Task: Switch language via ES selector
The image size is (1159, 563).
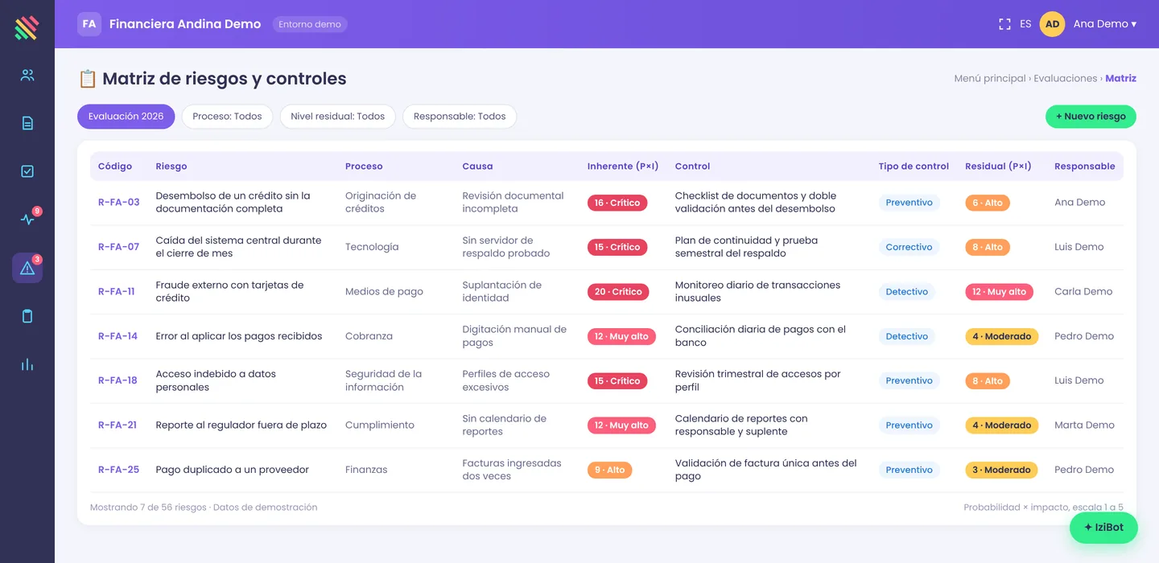Action: [x=1025, y=24]
